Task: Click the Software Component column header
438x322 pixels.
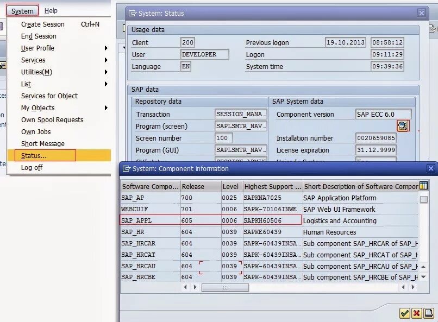Action: click(151, 186)
